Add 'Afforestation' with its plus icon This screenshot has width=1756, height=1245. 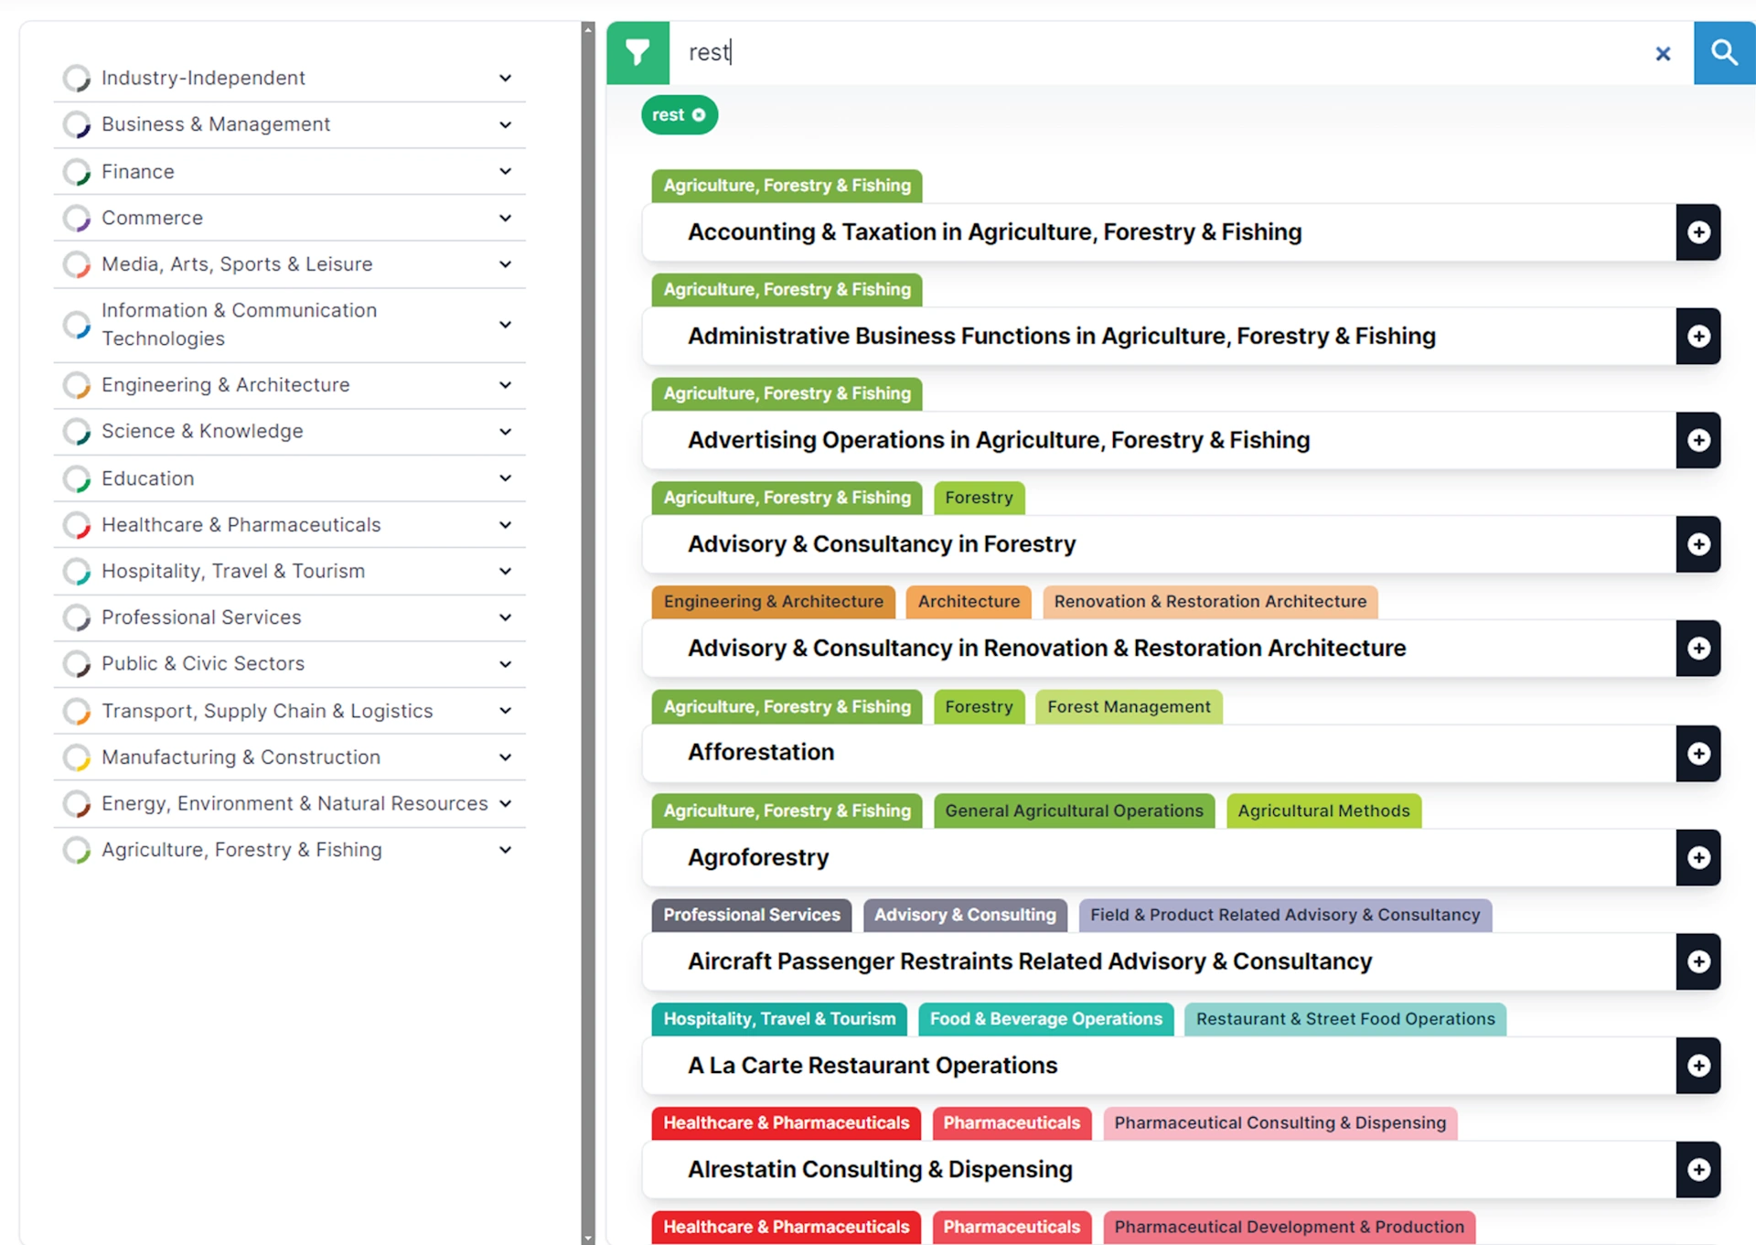[1698, 753]
